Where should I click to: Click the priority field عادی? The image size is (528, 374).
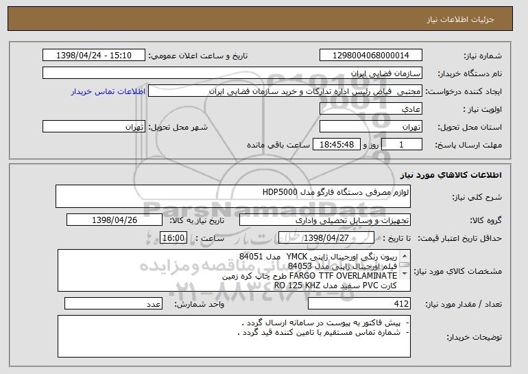click(371, 109)
